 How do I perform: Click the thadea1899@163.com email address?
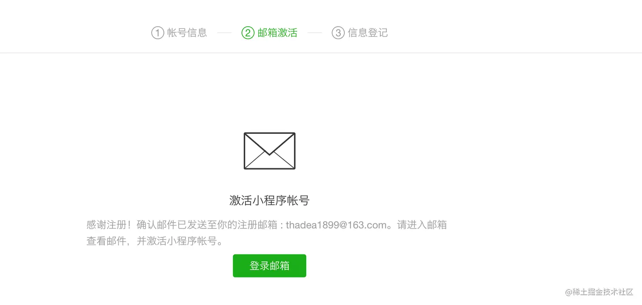pyautogui.click(x=336, y=225)
